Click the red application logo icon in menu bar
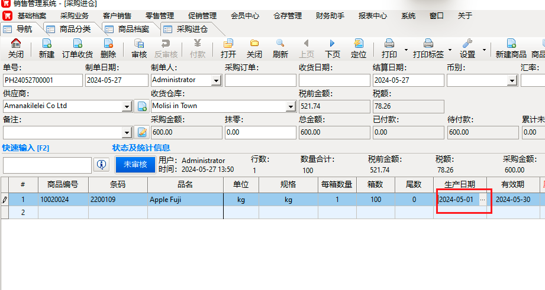Image resolution: width=545 pixels, height=290 pixels. tap(7, 15)
